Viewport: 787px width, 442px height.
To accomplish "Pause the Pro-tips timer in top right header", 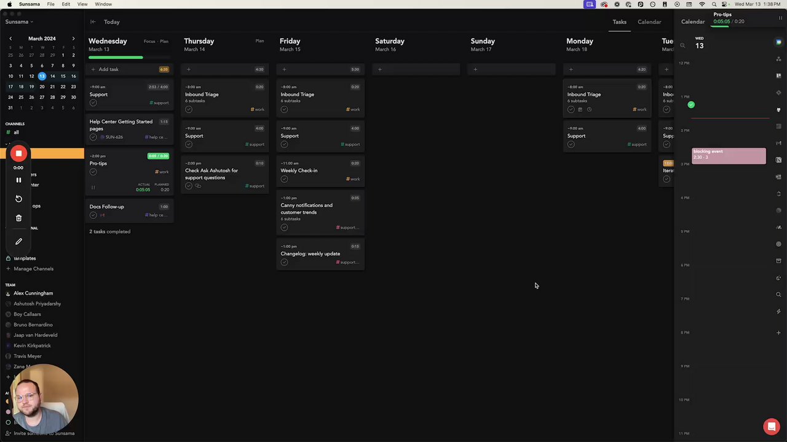I will (x=780, y=18).
